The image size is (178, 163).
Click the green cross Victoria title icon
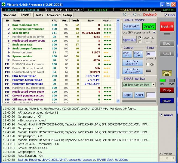pos(3,5)
